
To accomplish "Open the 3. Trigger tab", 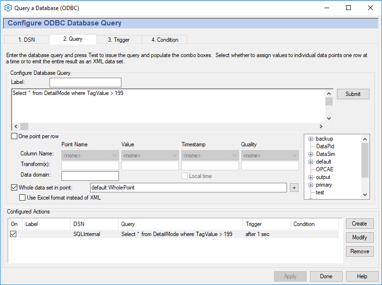I will pos(119,40).
